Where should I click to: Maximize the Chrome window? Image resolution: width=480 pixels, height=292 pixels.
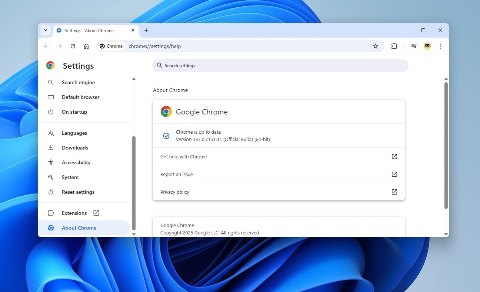423,30
